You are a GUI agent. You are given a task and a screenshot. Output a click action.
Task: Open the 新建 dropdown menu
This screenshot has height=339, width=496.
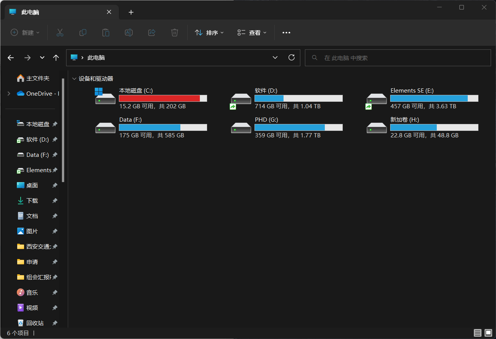coord(25,33)
